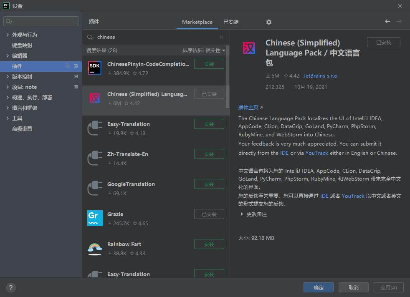
Task: Click the plugin search magnifier icon
Action: pos(90,37)
